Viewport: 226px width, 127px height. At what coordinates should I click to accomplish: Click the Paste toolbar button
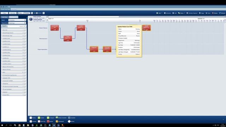pos(208,13)
